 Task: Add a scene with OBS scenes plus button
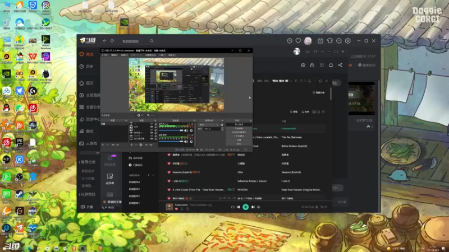coord(103,145)
